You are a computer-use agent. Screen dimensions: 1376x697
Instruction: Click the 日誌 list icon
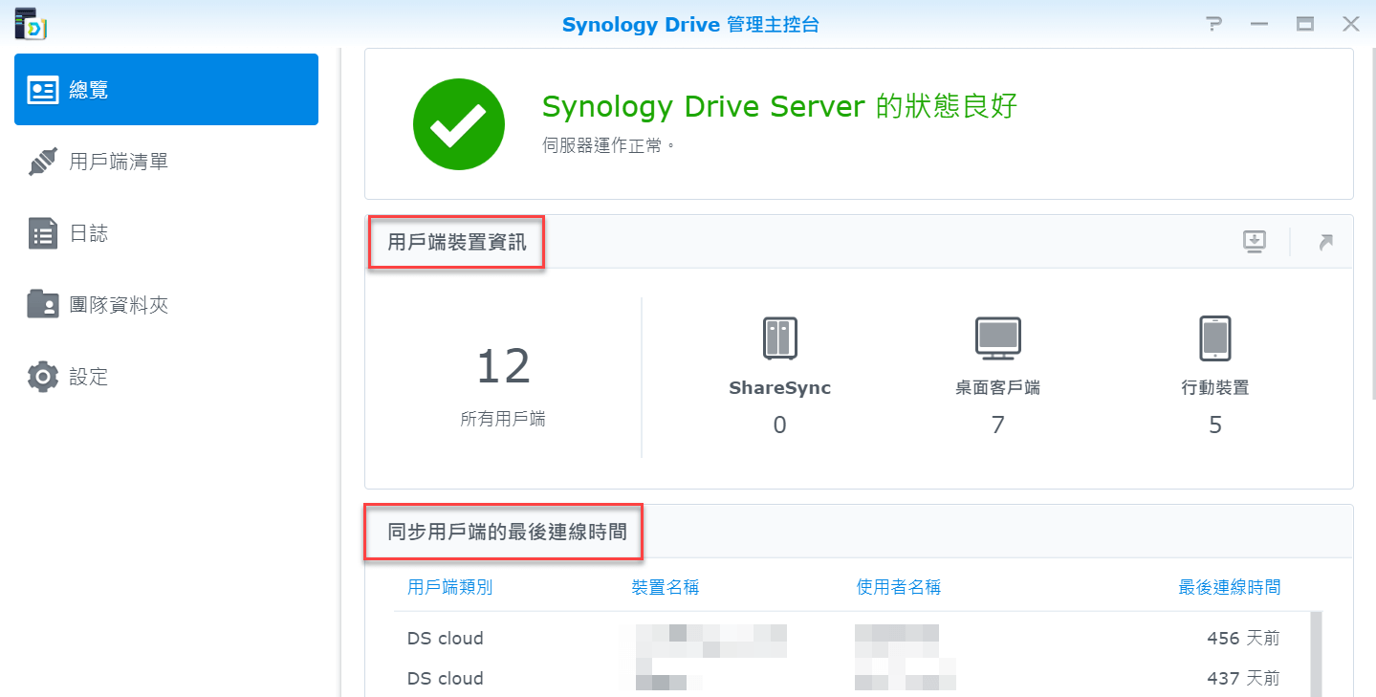[43, 233]
